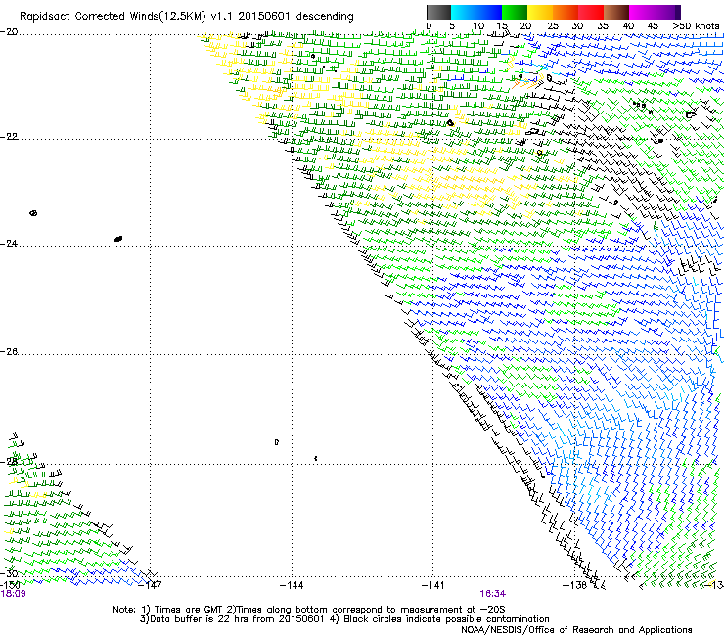Screen dimensions: 724x636
Task: Click the '-22' latitude axis label
Action: 9,137
